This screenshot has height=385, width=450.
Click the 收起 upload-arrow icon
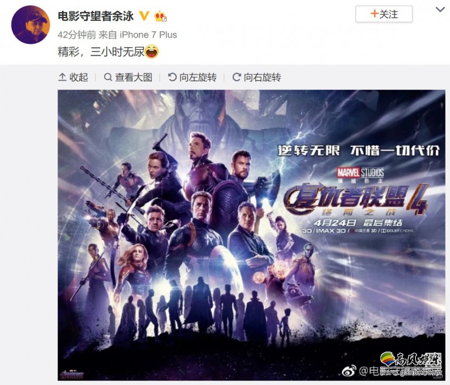[62, 77]
